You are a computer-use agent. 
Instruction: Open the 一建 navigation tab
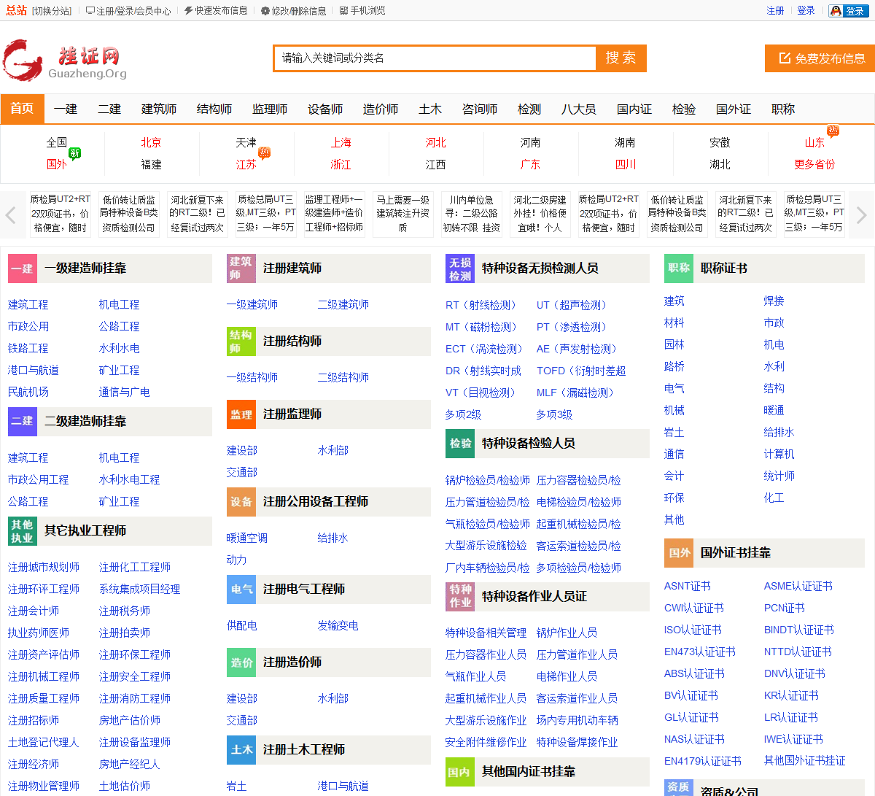click(66, 109)
